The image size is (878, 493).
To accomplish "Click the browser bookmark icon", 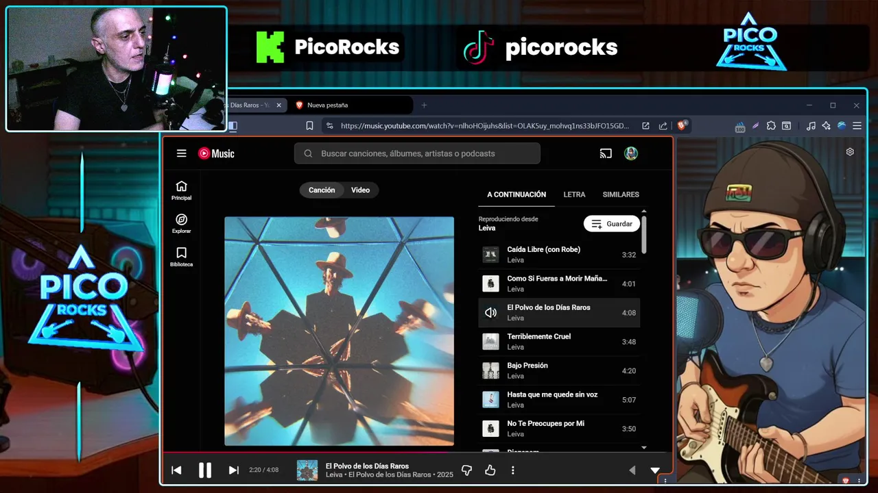I will point(309,126).
